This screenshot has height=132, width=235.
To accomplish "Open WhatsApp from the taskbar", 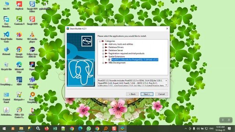I will click(89, 129).
